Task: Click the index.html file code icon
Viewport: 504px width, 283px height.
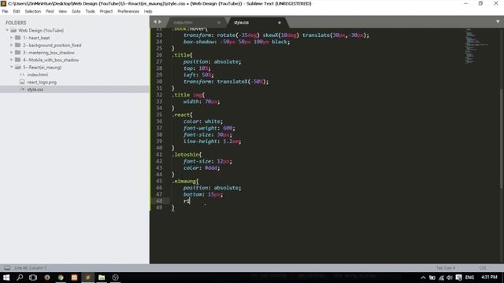Action: click(22, 75)
